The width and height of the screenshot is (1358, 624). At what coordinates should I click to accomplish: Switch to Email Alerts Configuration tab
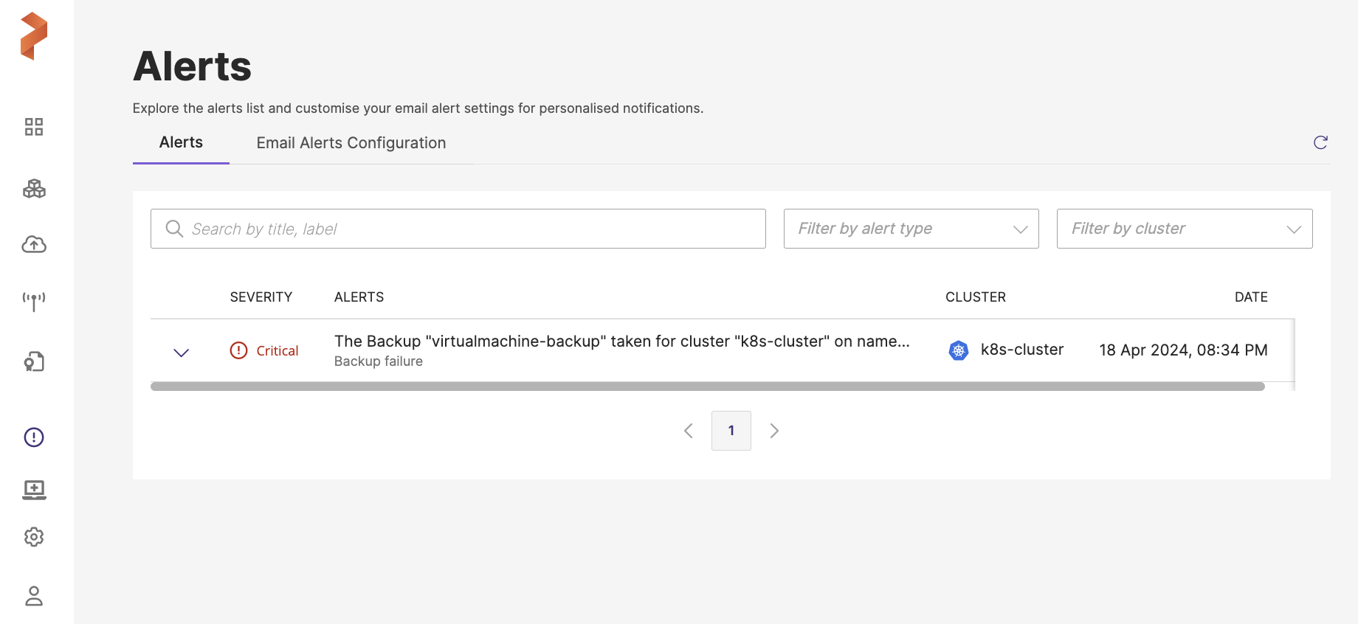point(351,143)
